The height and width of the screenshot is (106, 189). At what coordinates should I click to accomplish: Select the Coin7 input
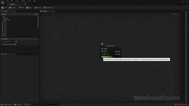point(5,34)
